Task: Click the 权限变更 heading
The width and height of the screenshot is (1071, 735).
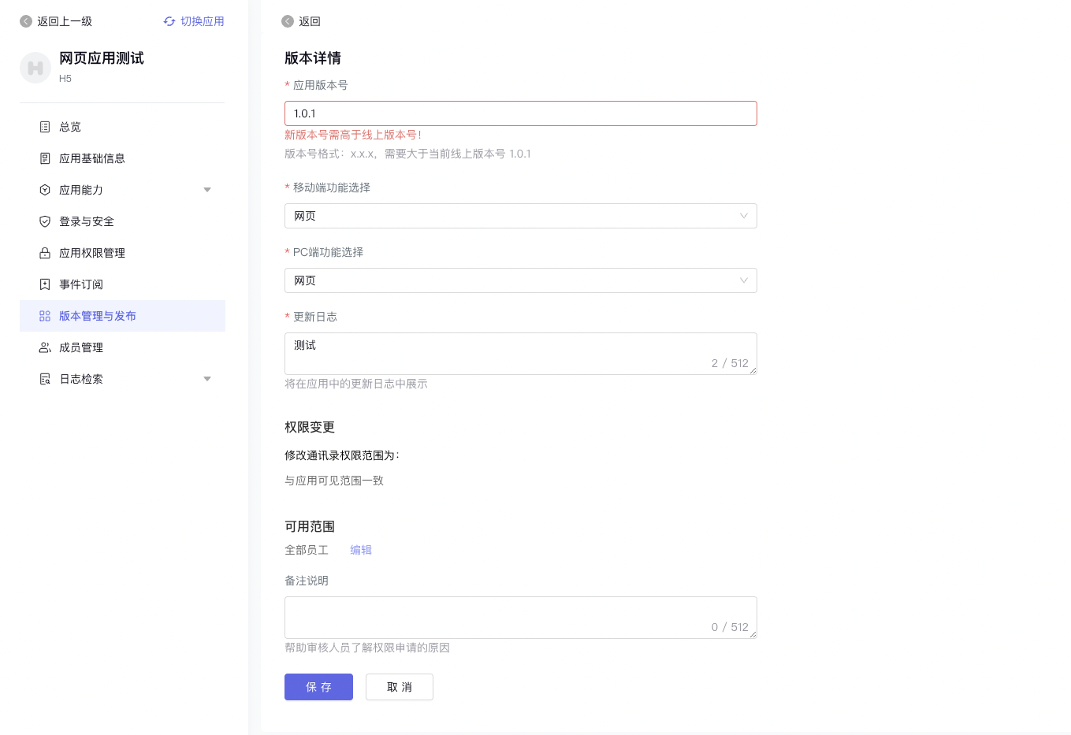Action: (x=310, y=427)
